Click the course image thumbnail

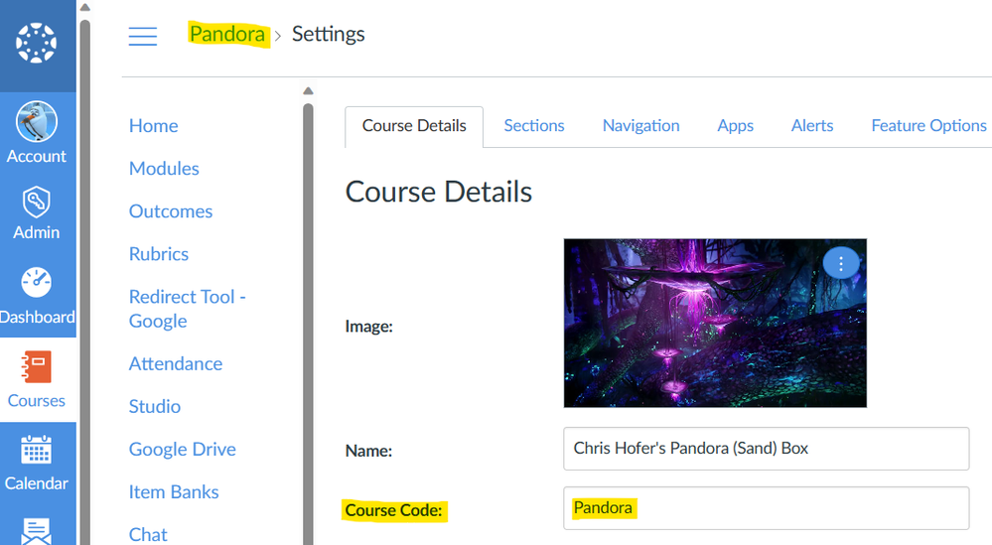tap(715, 323)
